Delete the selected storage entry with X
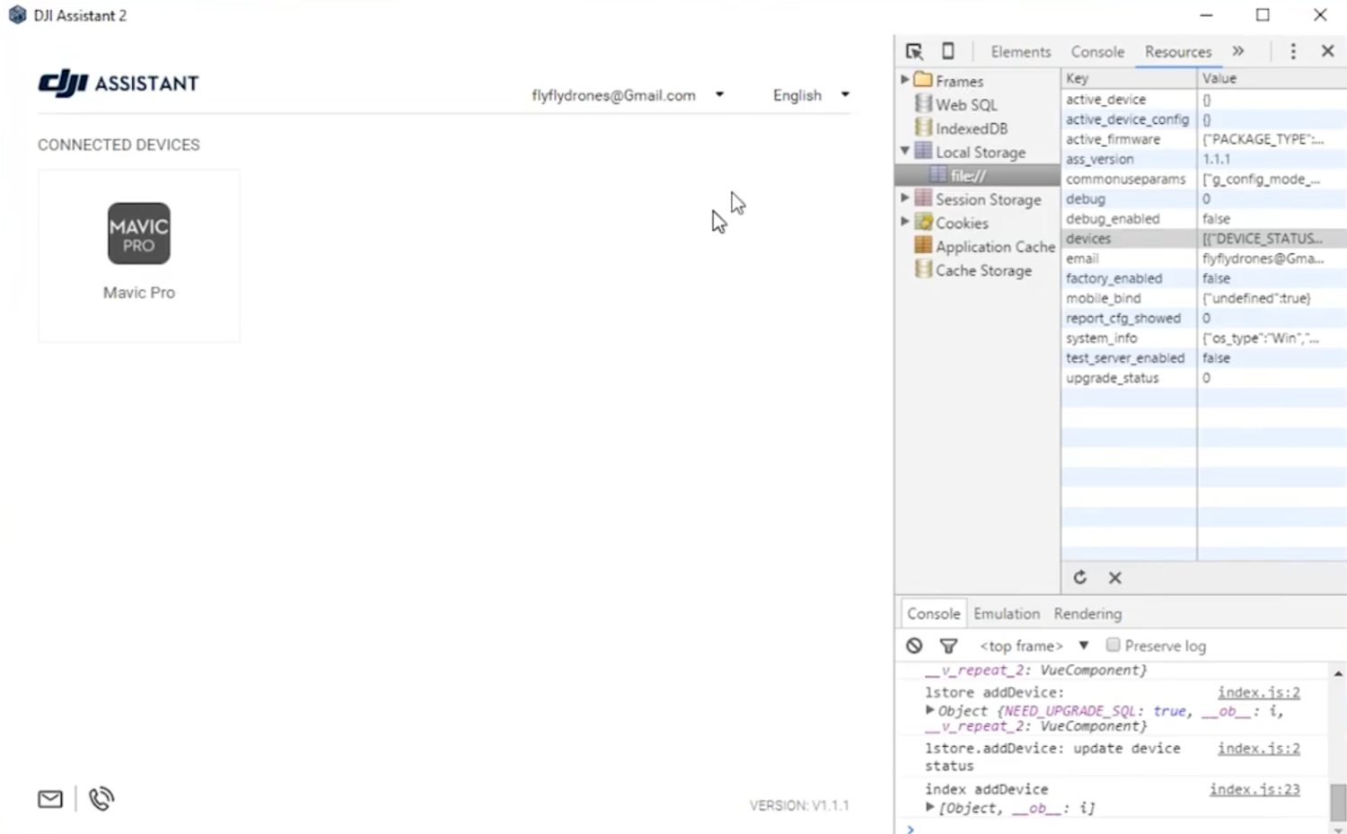The image size is (1347, 834). point(1114,577)
